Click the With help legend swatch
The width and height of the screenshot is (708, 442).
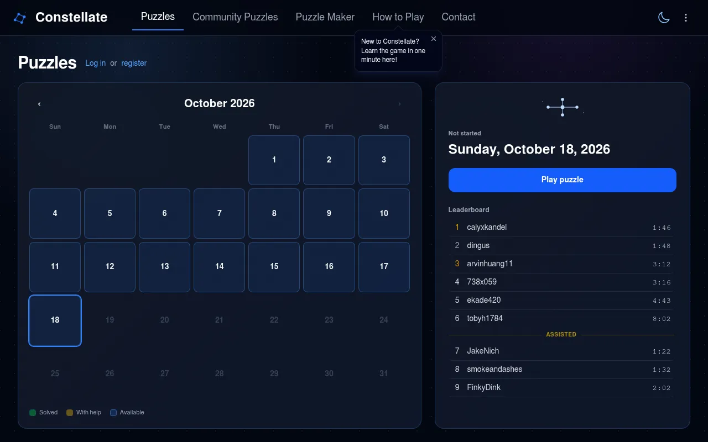[70, 413]
